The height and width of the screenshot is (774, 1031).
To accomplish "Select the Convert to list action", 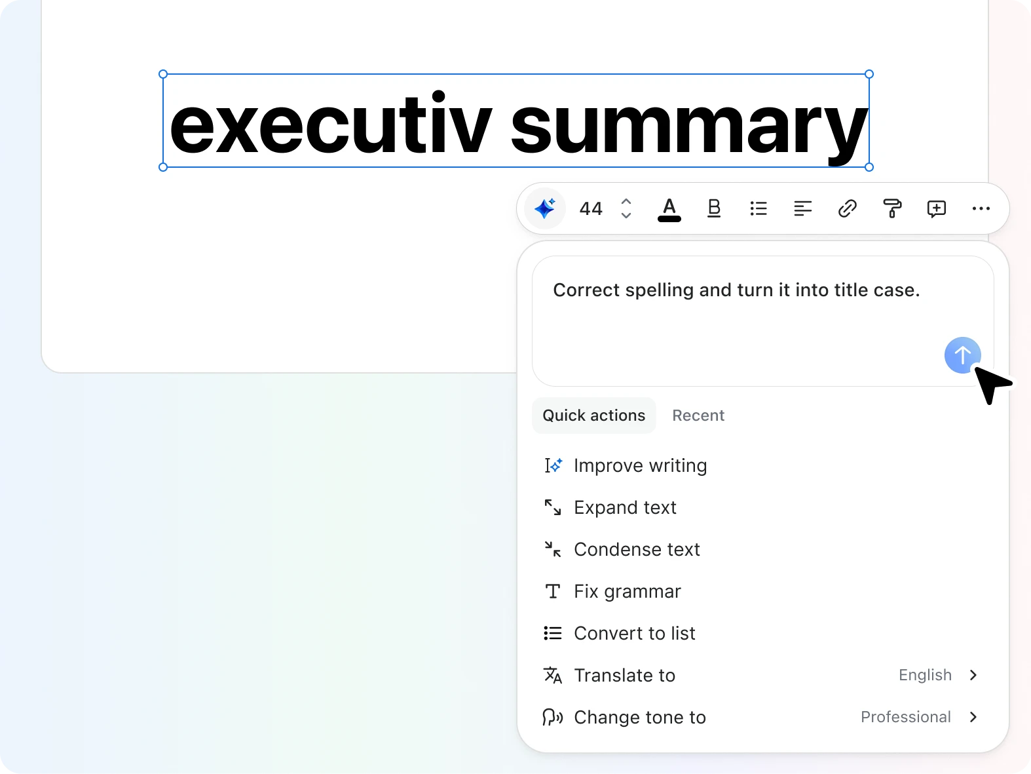I will click(x=634, y=633).
